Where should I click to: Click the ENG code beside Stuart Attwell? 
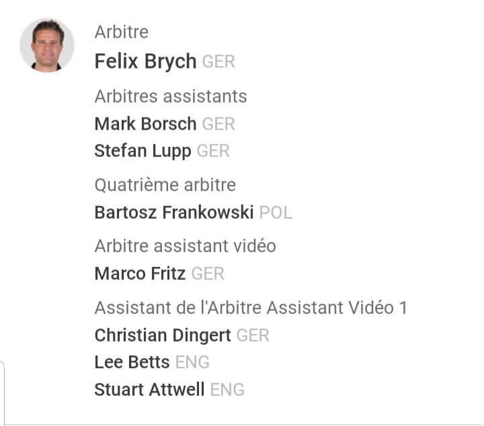tap(227, 390)
